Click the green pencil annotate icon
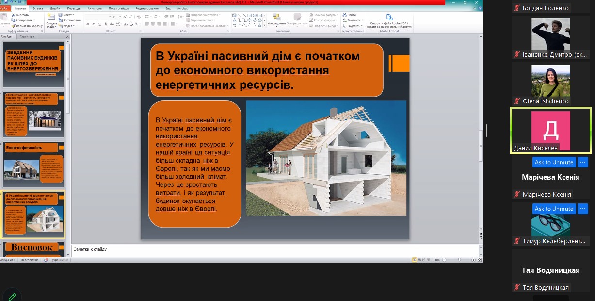Image resolution: width=595 pixels, height=301 pixels. point(12,296)
